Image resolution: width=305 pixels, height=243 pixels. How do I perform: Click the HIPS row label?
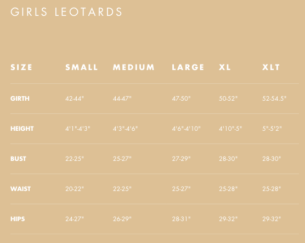coord(18,219)
